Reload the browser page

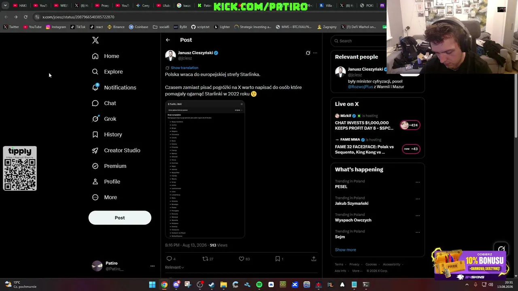(x=25, y=17)
